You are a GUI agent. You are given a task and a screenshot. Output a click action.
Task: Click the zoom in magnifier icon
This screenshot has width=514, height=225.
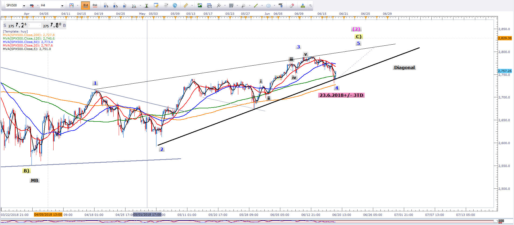106,5
